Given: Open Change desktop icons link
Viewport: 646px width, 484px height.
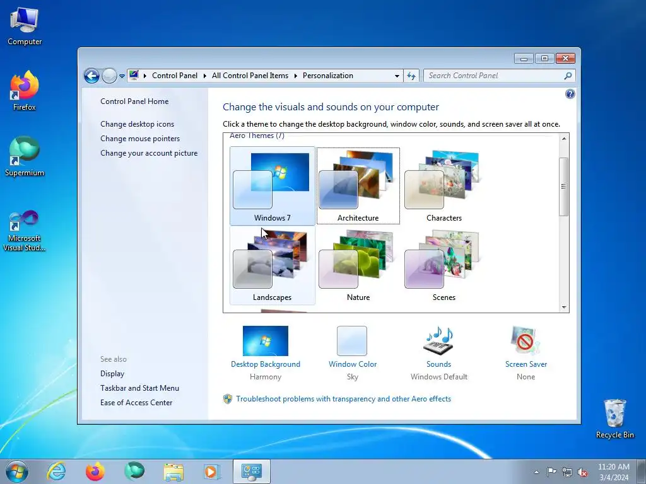Looking at the screenshot, I should [137, 124].
